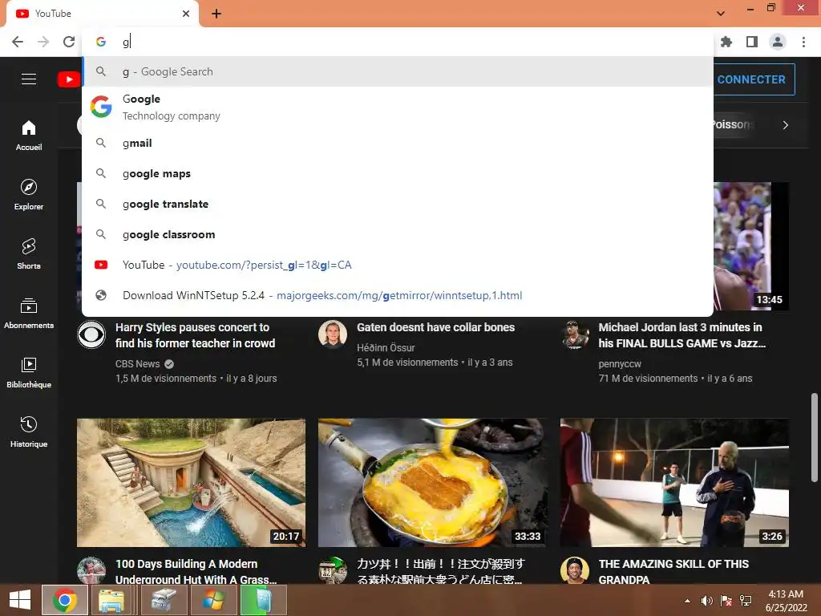Viewport: 821px width, 616px height.
Task: Open File Explorer from the taskbar
Action: 111,600
